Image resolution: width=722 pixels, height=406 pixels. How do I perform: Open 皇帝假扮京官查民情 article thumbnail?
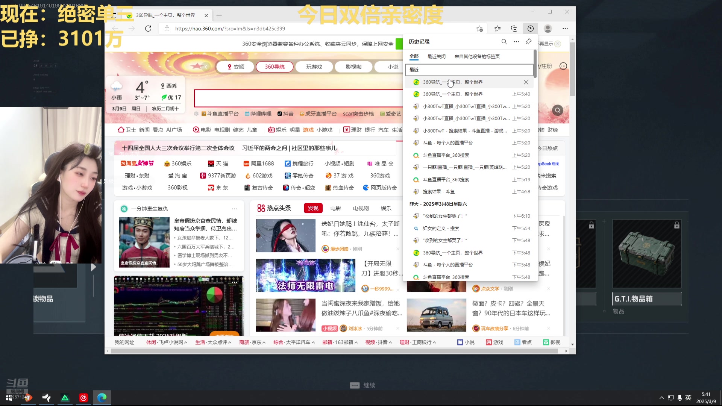[x=144, y=242]
